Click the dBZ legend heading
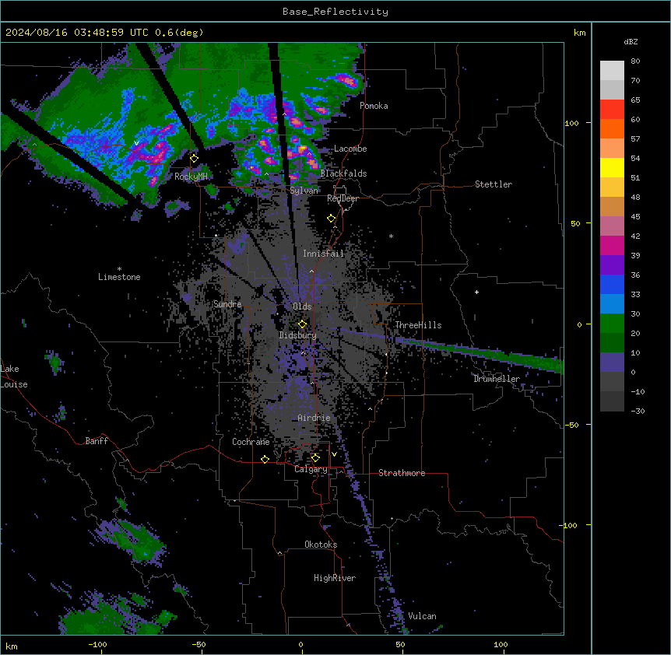This screenshot has width=671, height=655. (x=631, y=42)
